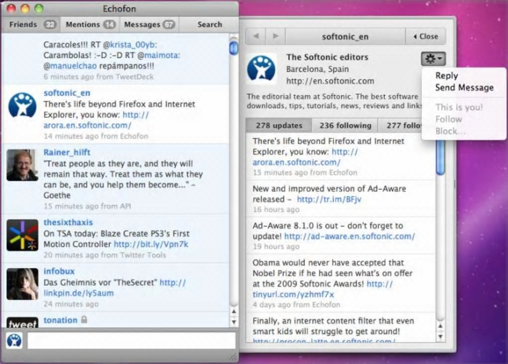Click the Mentions unread count badge 14
508x364 pixels.
click(110, 24)
